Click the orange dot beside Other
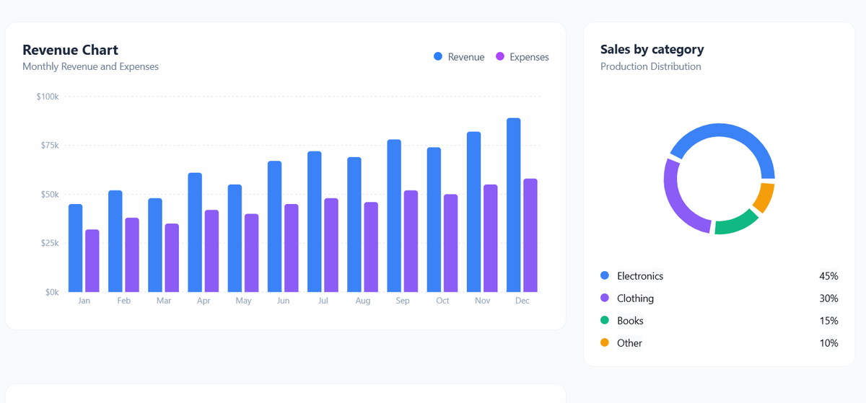The width and height of the screenshot is (866, 403). [x=605, y=343]
